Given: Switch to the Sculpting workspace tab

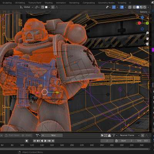Looking at the screenshot, I should (x=7, y=3).
